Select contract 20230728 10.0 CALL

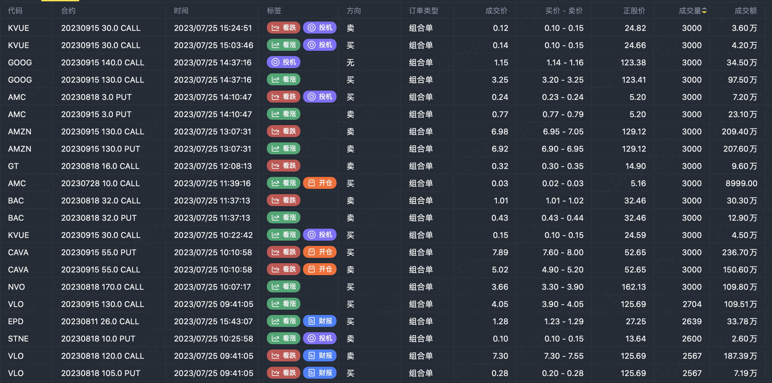101,183
